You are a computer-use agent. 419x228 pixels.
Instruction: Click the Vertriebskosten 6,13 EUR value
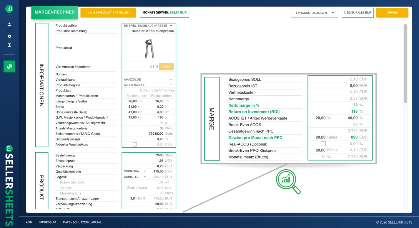tap(359, 92)
